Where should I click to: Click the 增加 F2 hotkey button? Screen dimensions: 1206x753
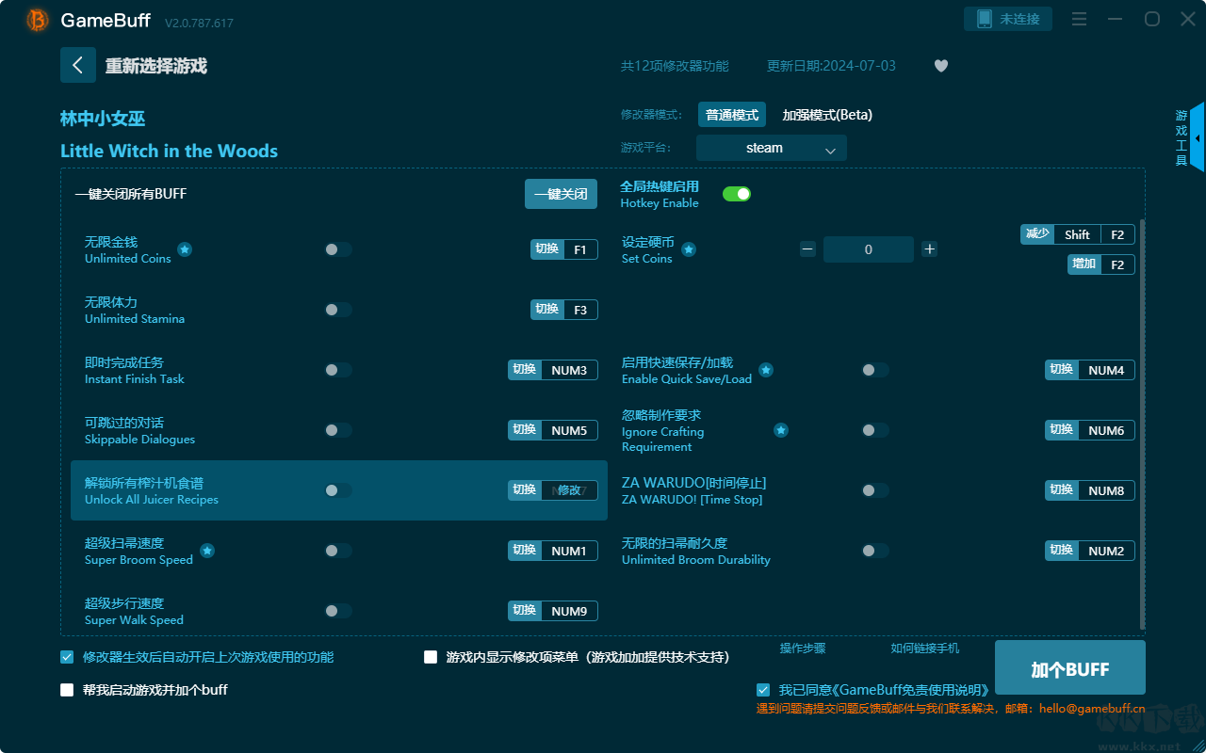pyautogui.click(x=1101, y=264)
